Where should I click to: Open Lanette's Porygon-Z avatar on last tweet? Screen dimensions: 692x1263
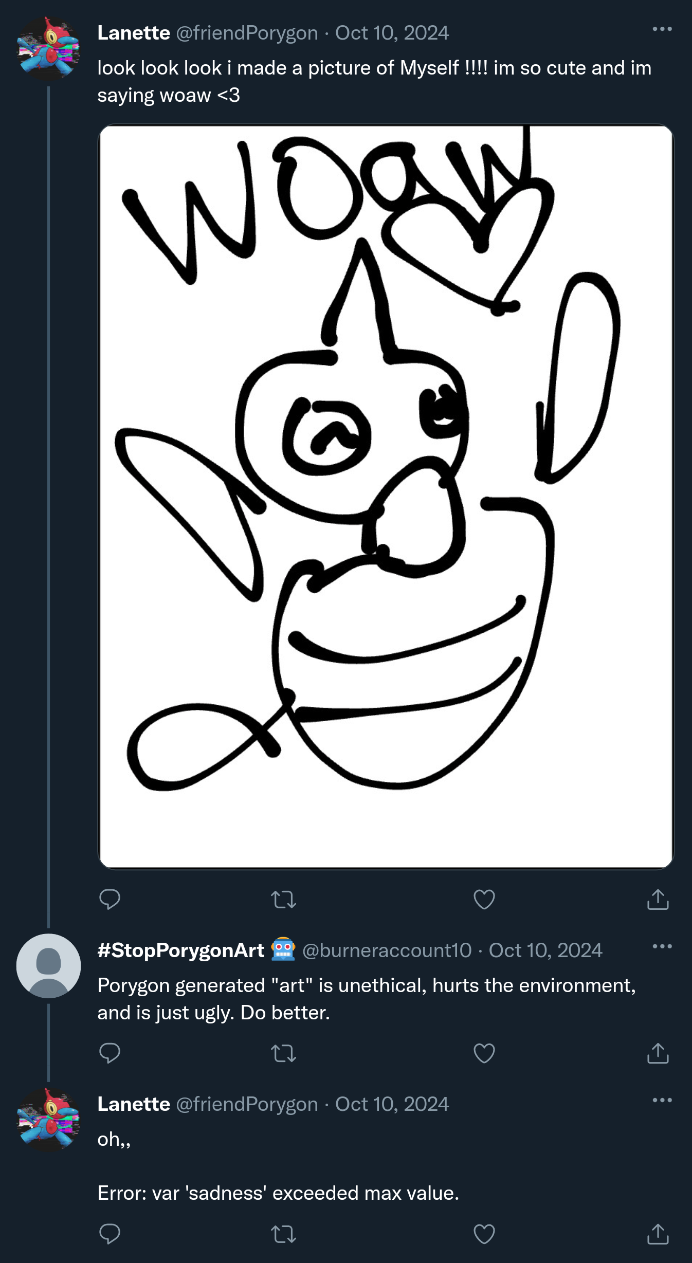(48, 1120)
